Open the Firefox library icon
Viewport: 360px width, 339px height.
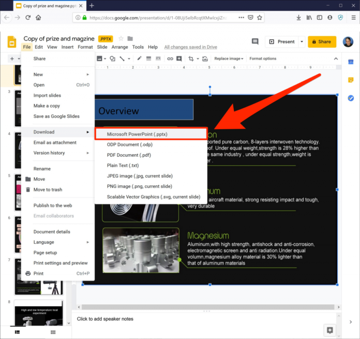309,18
